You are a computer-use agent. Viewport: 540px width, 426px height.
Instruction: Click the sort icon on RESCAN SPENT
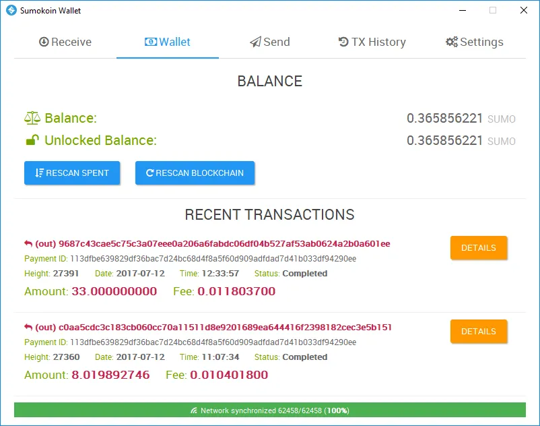pyautogui.click(x=39, y=173)
